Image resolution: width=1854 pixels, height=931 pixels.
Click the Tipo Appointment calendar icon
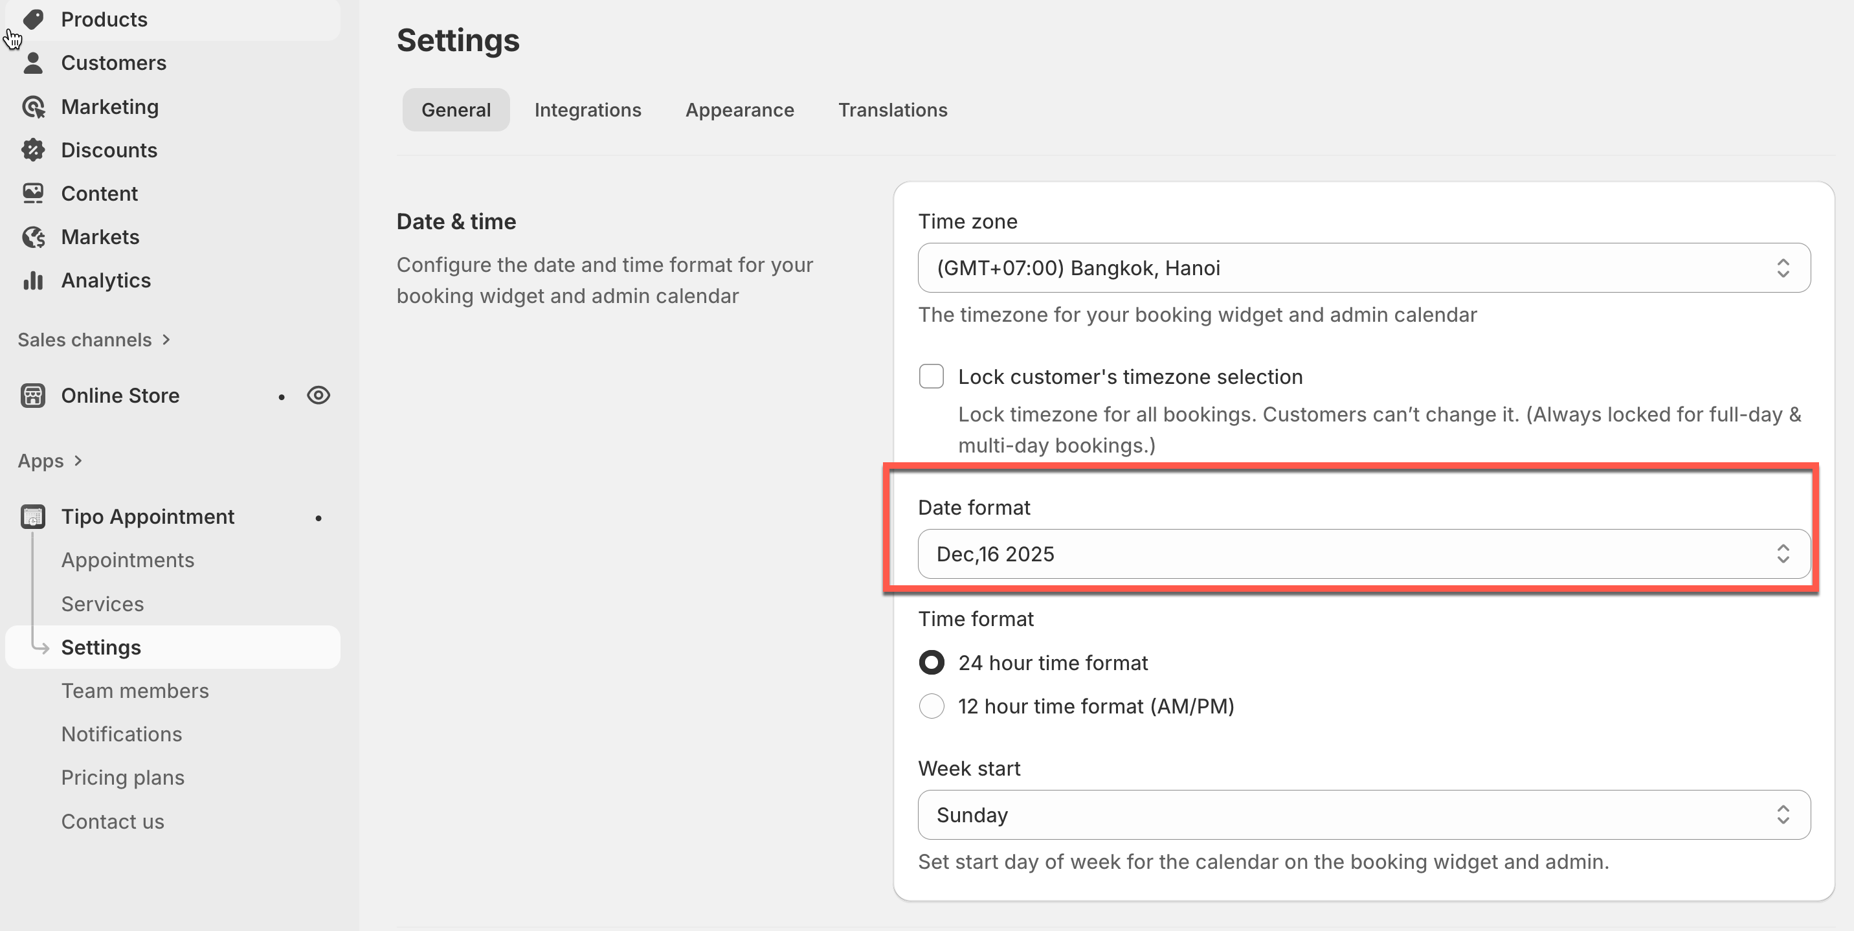point(33,516)
